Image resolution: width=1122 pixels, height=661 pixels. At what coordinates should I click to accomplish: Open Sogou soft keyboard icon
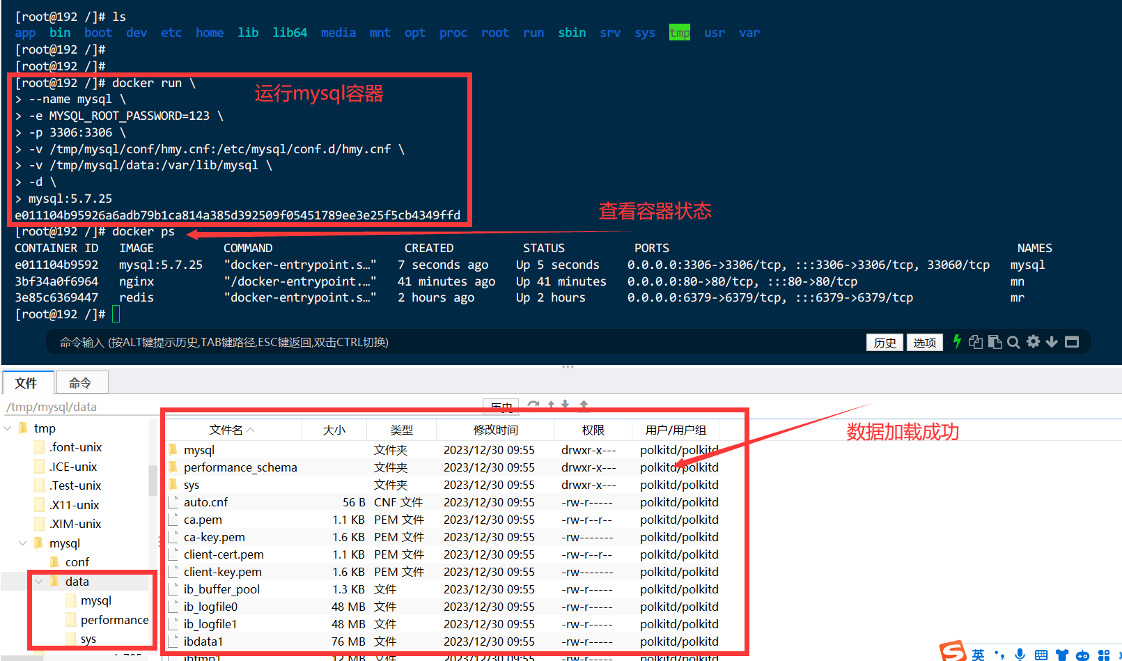[x=1041, y=655]
